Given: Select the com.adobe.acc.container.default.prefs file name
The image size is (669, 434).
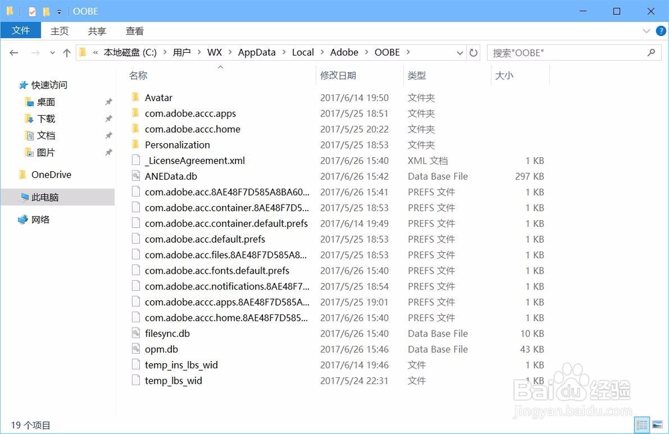Looking at the screenshot, I should pos(226,223).
